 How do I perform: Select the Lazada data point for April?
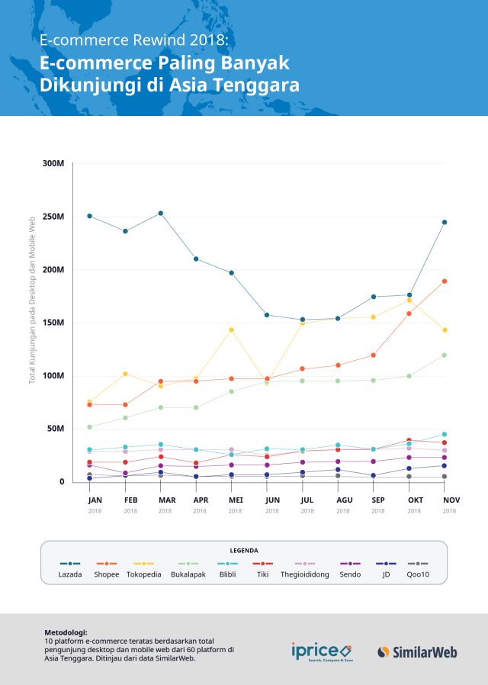pyautogui.click(x=196, y=259)
